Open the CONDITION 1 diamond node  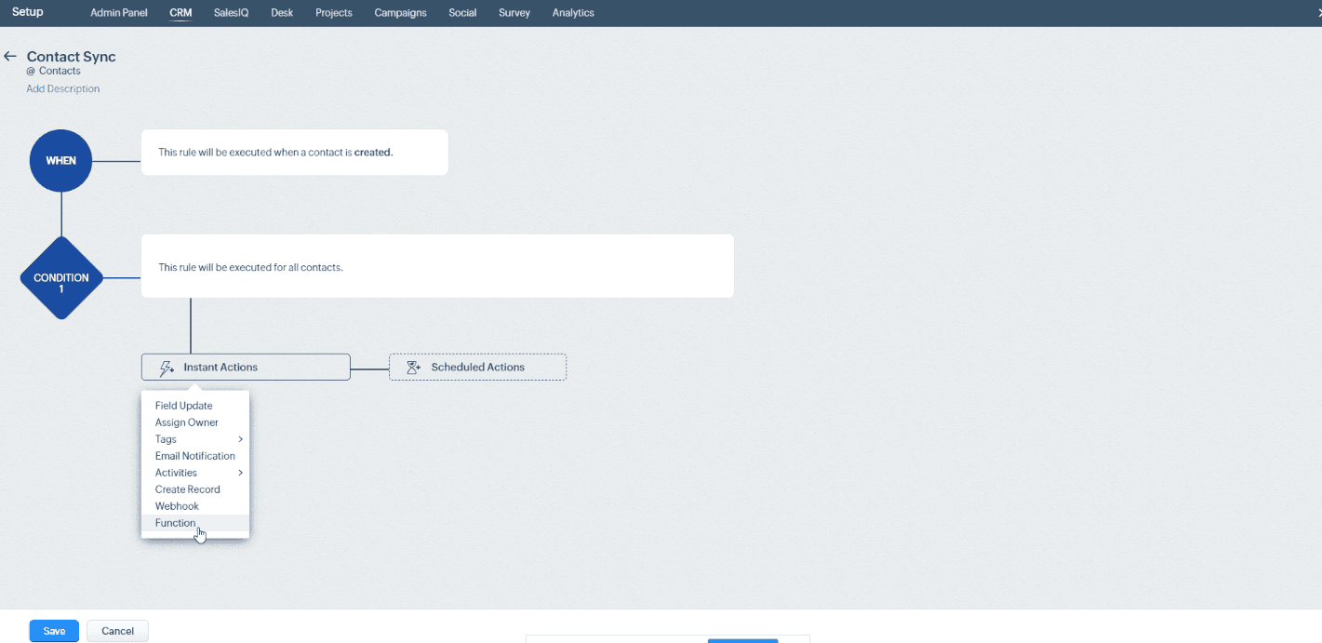(x=60, y=278)
